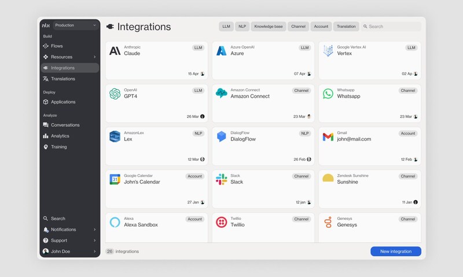
Task: Toggle the Translation filter chip
Action: (346, 27)
